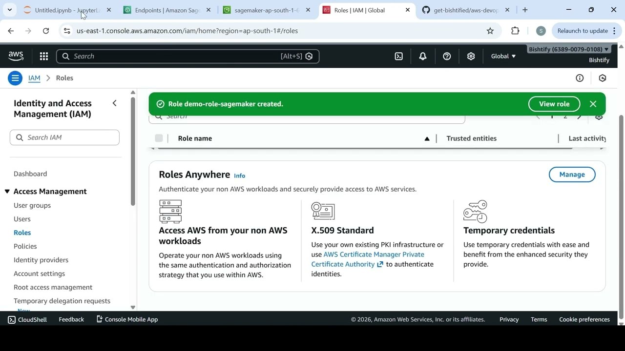
Task: Click the Manage button for Roles Anywhere
Action: click(x=572, y=175)
